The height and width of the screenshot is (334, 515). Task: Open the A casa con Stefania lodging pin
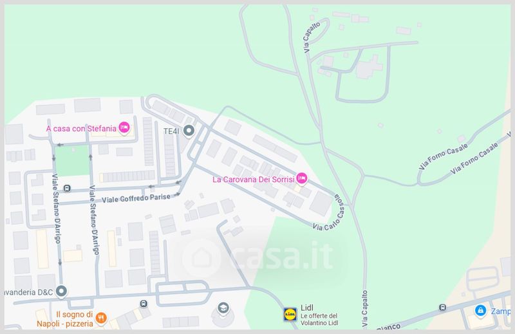pyautogui.click(x=124, y=128)
